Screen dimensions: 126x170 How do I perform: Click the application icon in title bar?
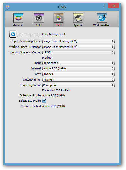(8, 7)
